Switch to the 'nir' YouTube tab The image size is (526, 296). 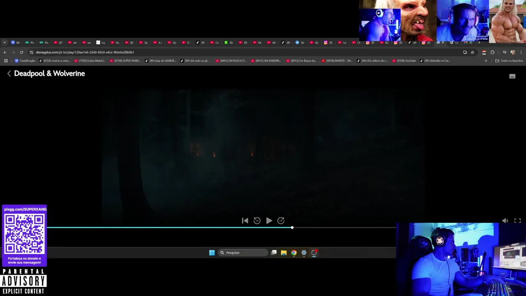point(72,42)
